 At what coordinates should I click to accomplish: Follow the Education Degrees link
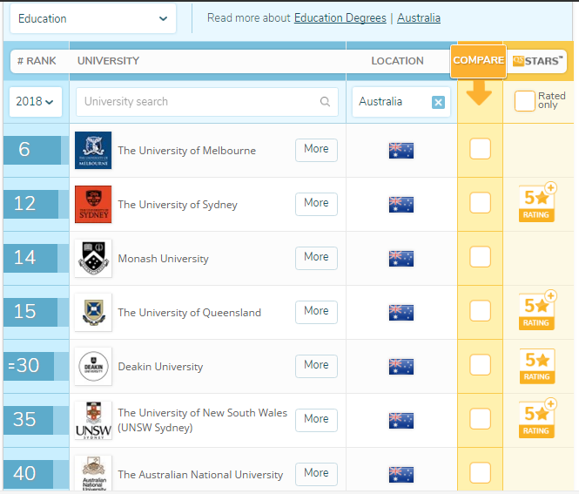(x=340, y=17)
